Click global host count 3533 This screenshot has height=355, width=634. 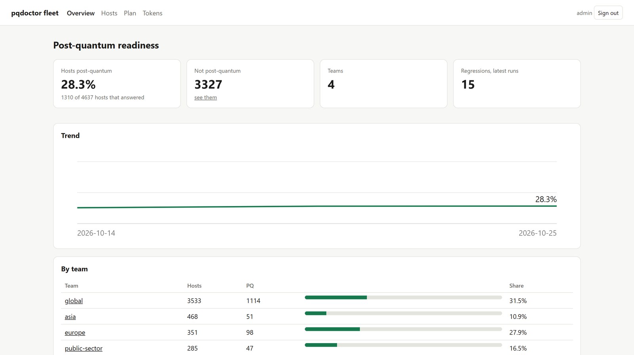pyautogui.click(x=194, y=301)
